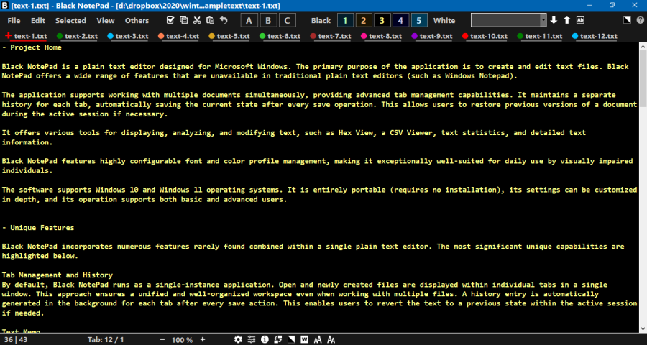The image size is (647, 345).
Task: Click the uppercase 'AA' icon
Action: (318, 339)
